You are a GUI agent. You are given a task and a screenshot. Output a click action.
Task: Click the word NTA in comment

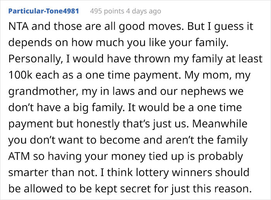point(17,28)
